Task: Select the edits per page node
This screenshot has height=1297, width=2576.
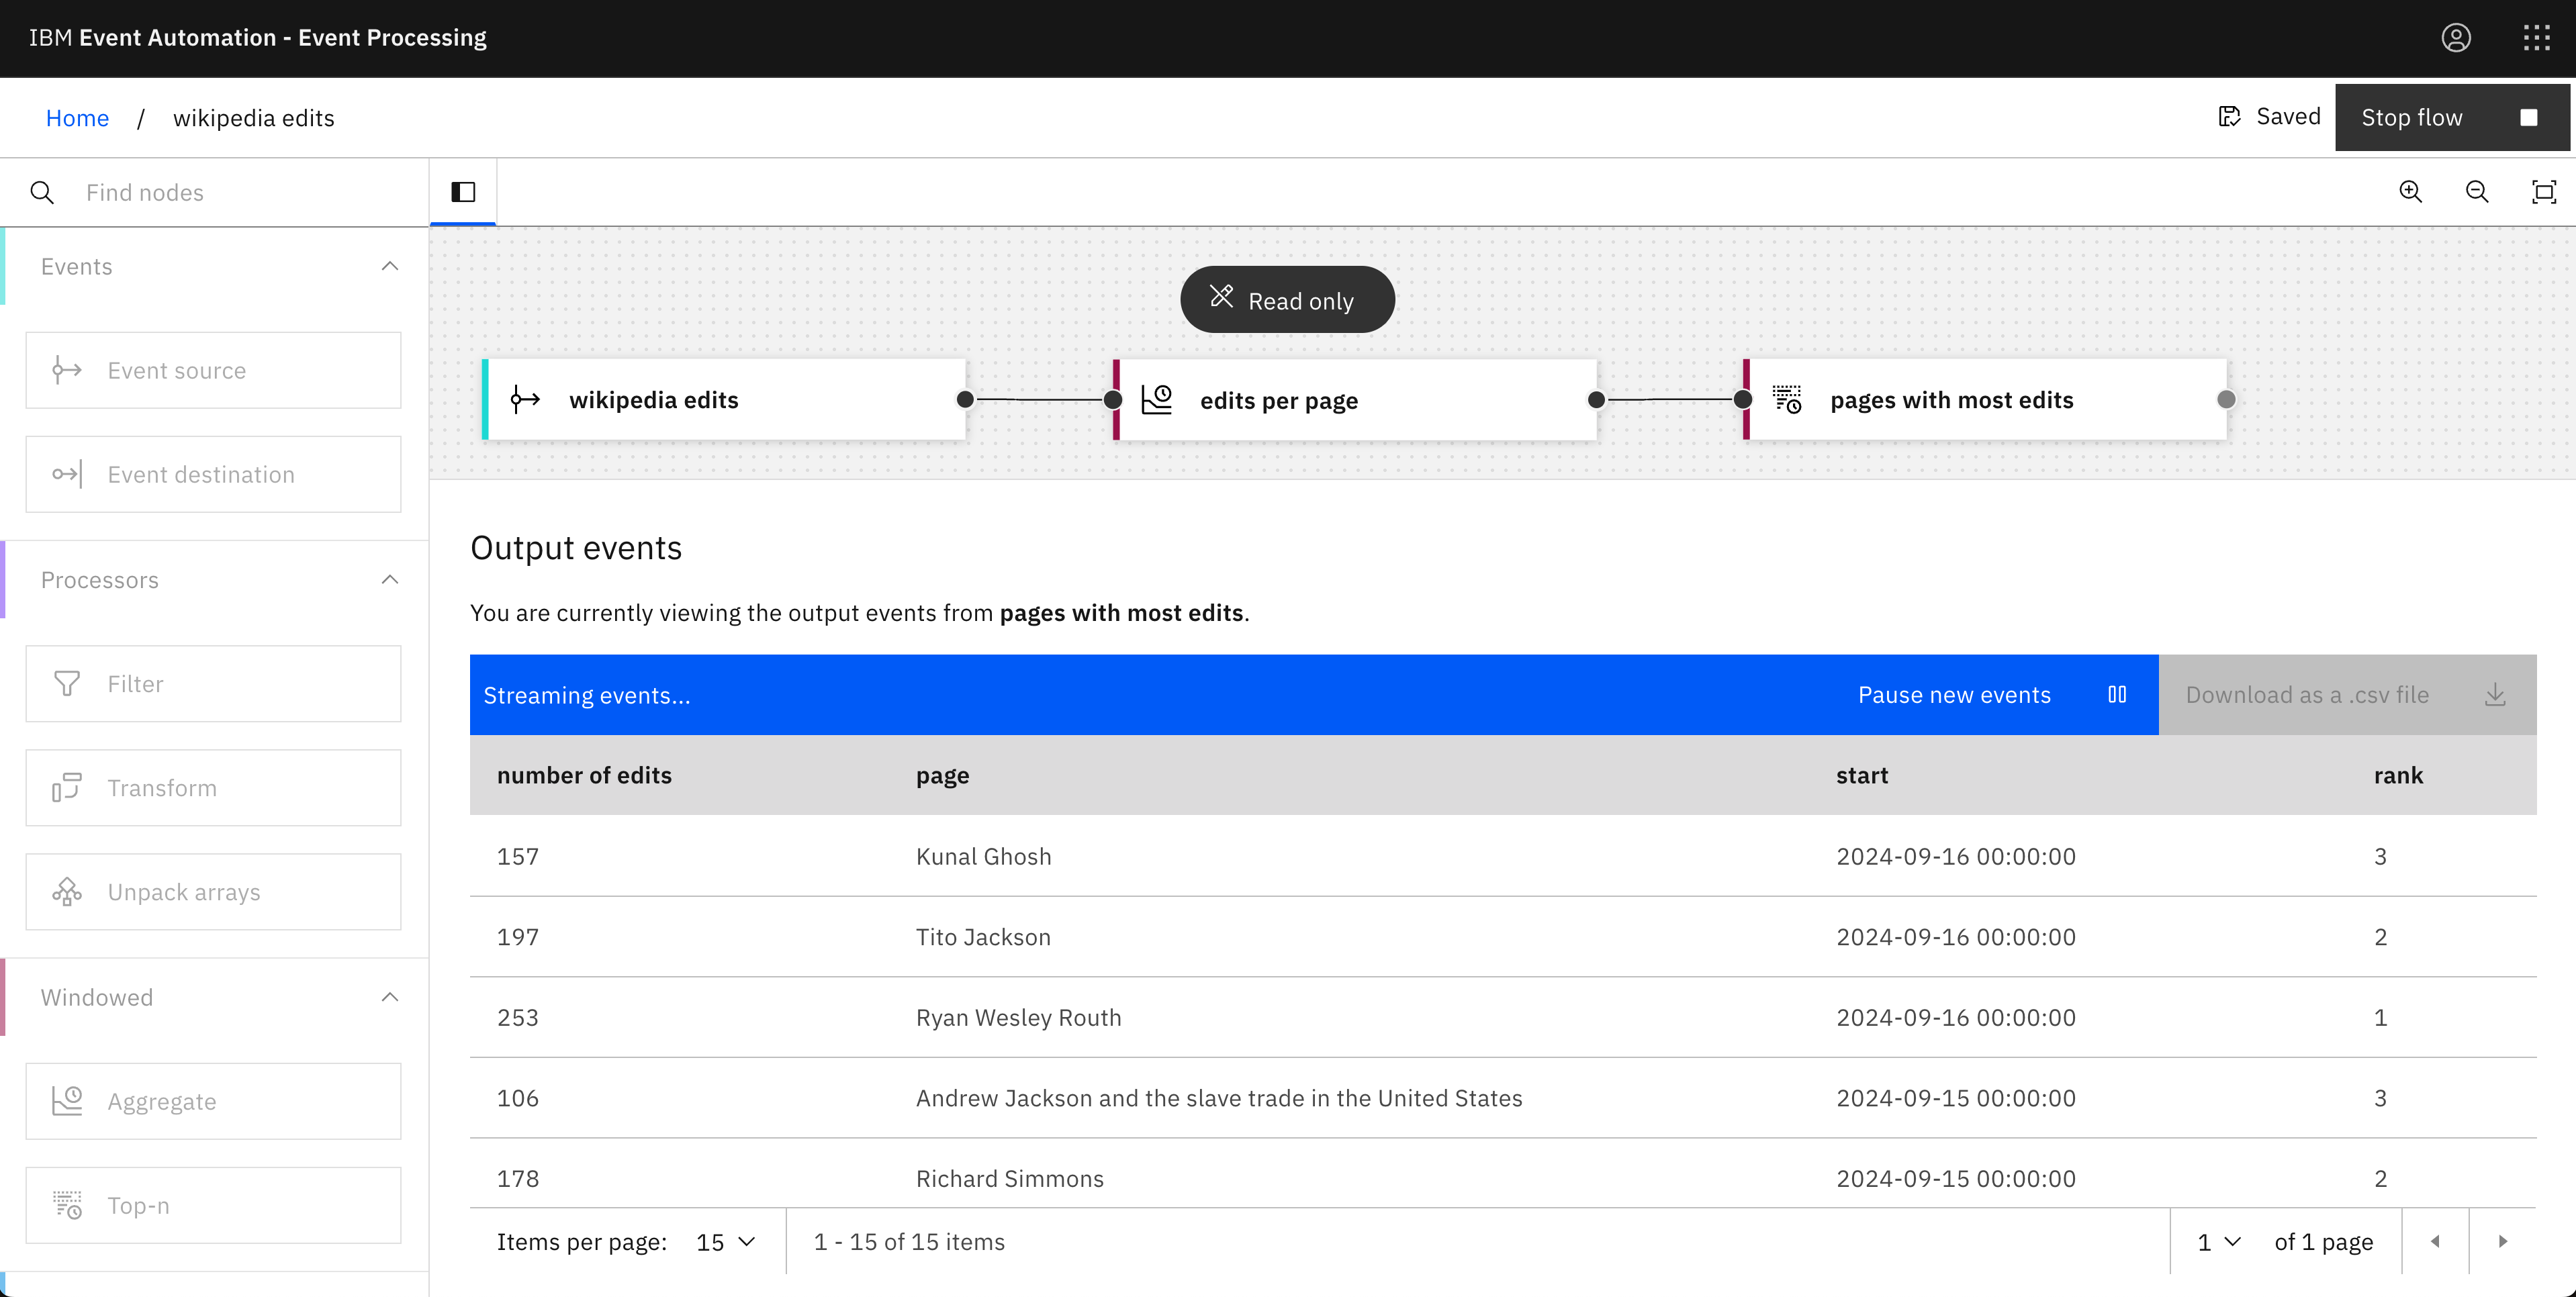Action: [x=1355, y=400]
